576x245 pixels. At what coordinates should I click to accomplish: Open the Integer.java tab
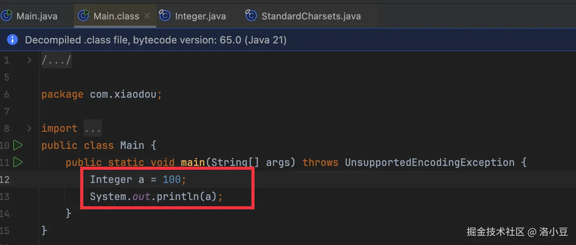tap(200, 16)
